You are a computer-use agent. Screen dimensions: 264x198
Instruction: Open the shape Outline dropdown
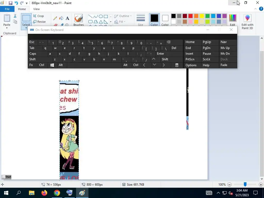(x=123, y=16)
